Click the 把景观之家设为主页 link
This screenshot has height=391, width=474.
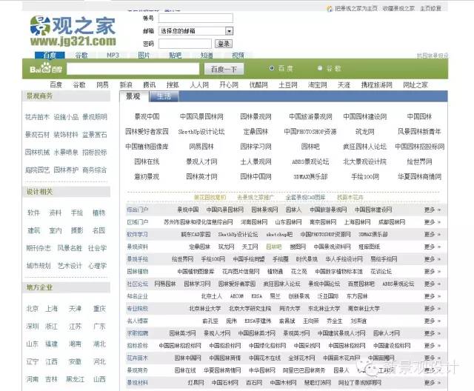click(x=356, y=8)
